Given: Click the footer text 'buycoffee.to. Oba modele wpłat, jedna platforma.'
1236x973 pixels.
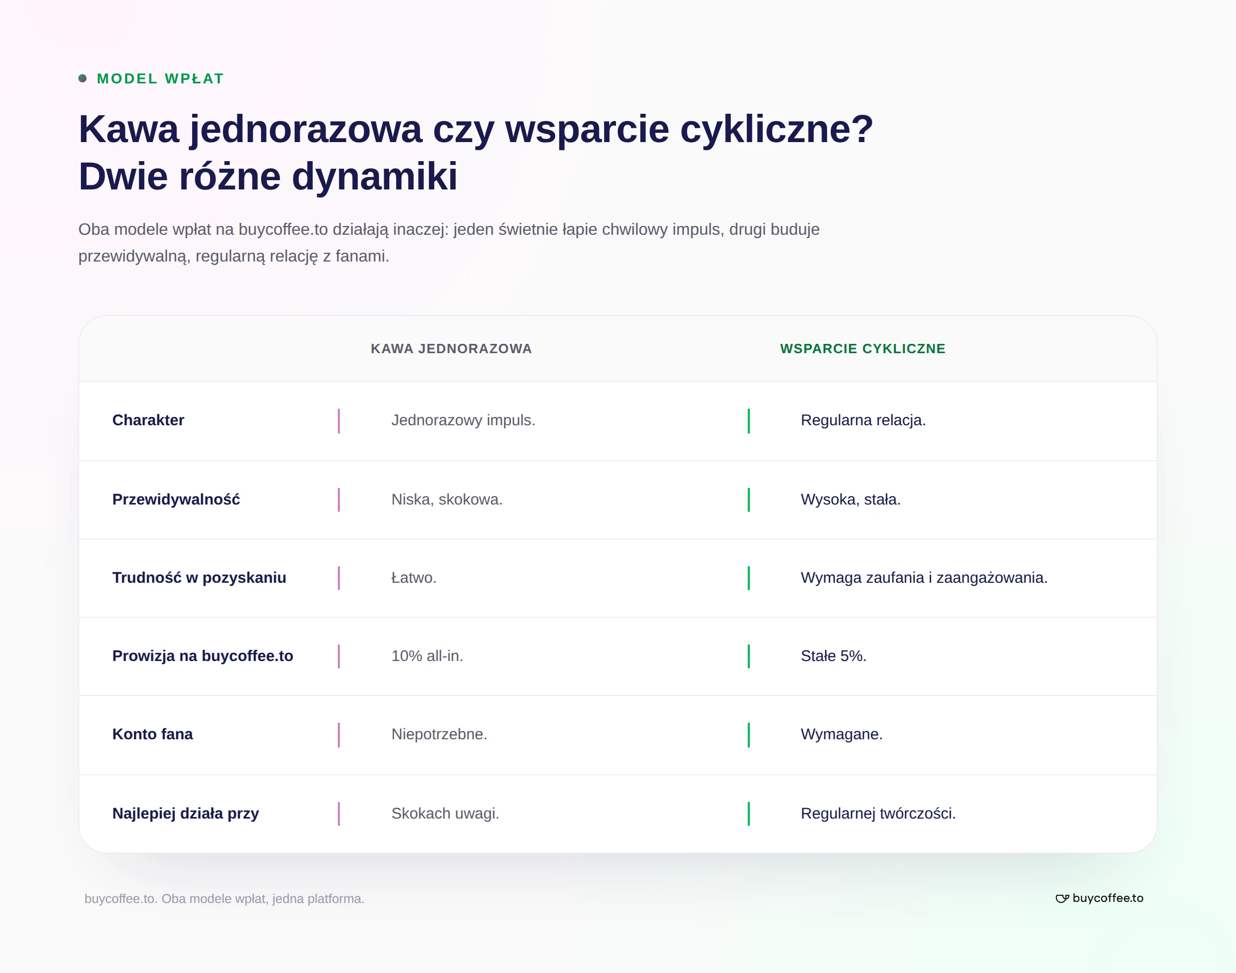Looking at the screenshot, I should click(225, 899).
